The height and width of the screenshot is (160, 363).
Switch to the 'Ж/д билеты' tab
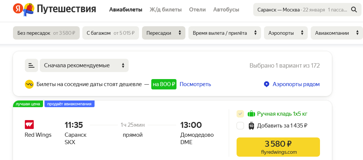click(165, 10)
